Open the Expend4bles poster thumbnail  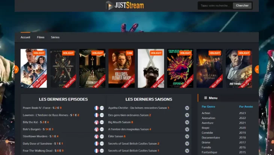point(180,68)
